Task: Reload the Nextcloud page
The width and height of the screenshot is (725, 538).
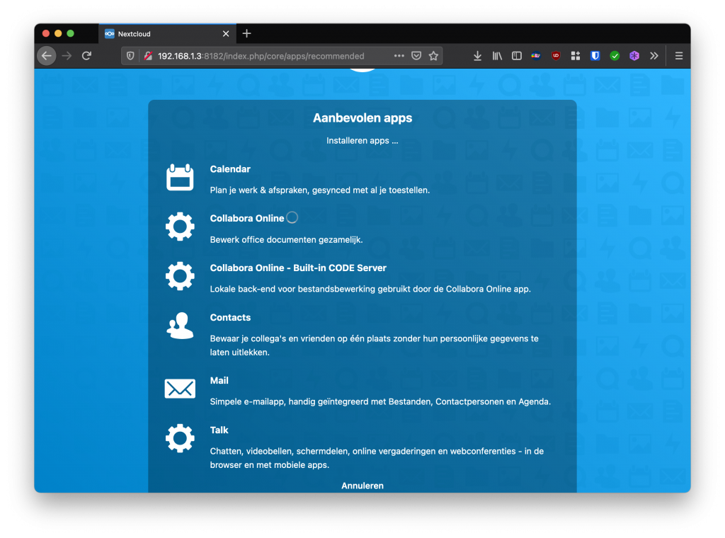Action: click(86, 56)
